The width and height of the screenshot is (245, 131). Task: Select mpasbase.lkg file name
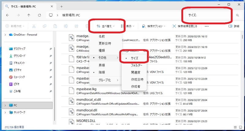coord(86,89)
